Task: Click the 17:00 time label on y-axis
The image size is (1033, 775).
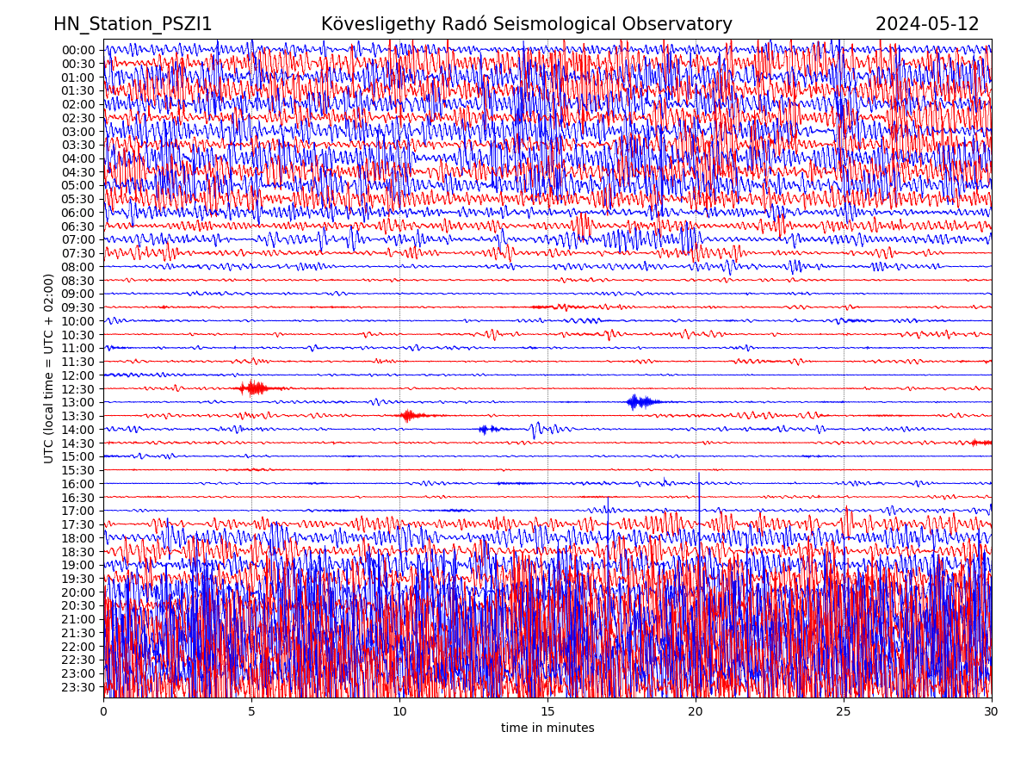Action: pos(78,511)
